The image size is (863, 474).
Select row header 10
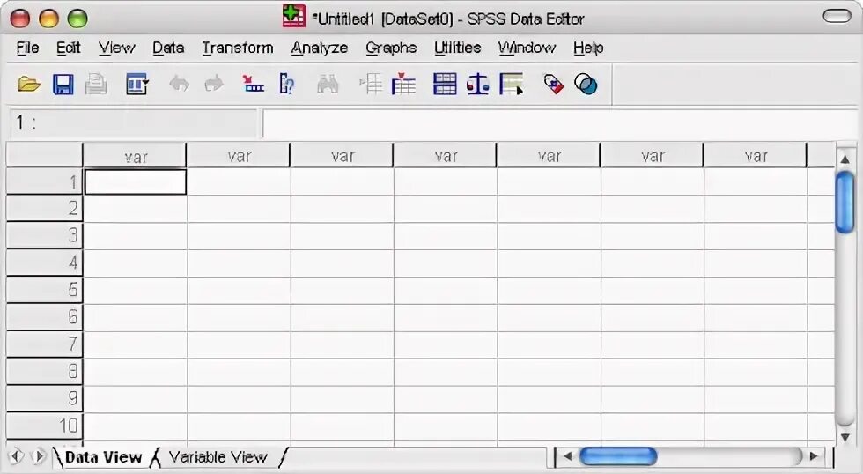45,426
